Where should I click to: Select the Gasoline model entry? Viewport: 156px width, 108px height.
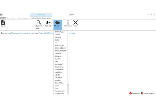[58, 59]
